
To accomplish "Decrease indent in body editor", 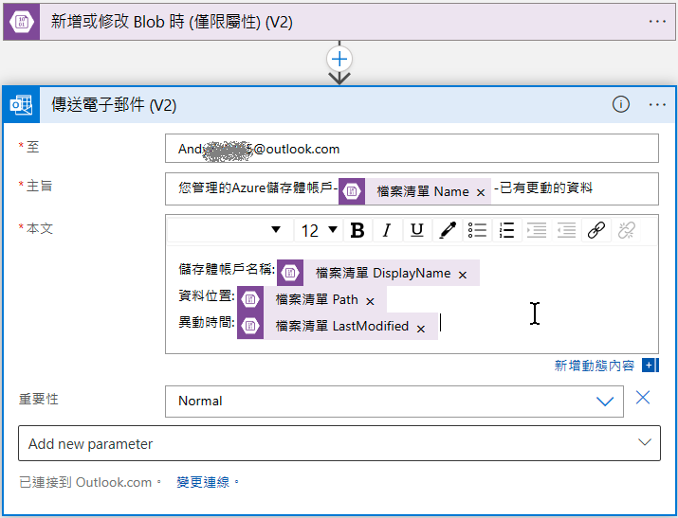I will coord(566,230).
